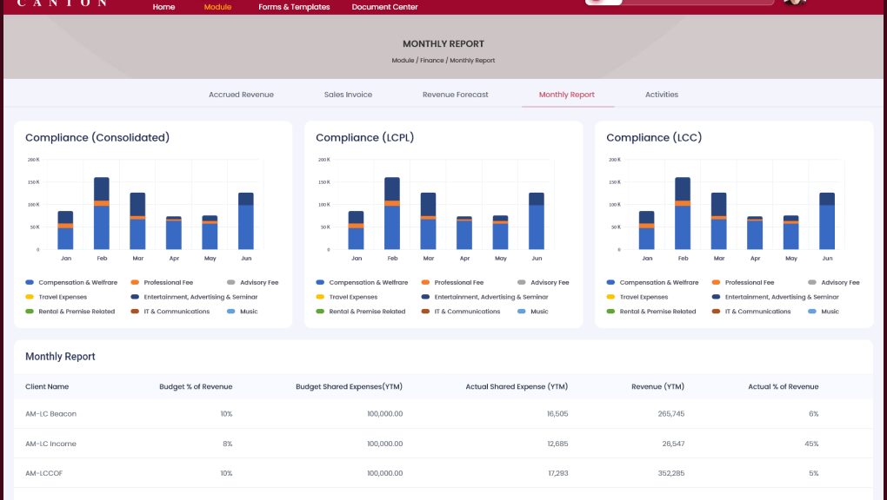Click IT & Communications legend marker in LCC chart

(x=716, y=312)
